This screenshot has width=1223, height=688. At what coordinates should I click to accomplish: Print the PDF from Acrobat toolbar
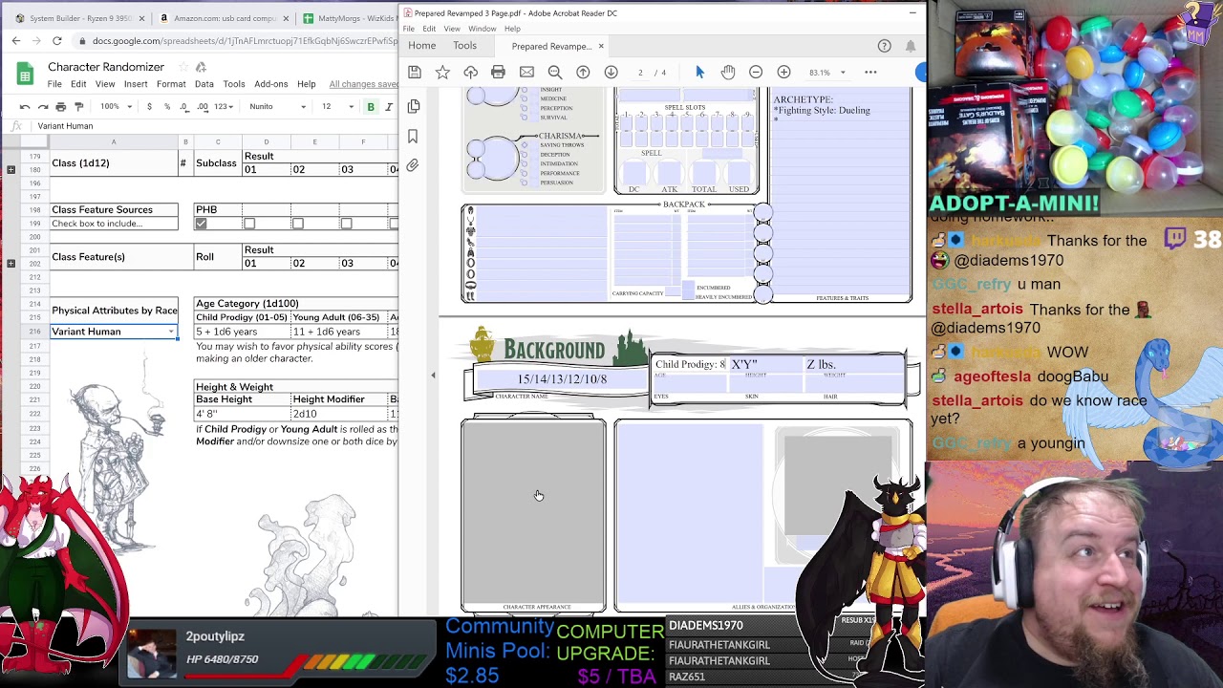pyautogui.click(x=498, y=73)
